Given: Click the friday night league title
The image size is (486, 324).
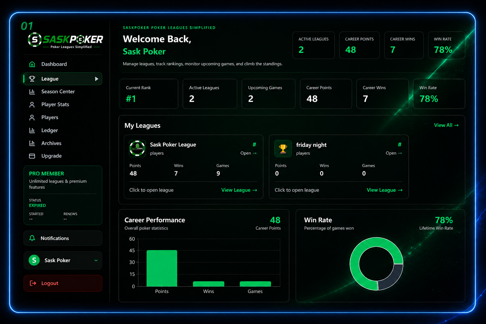Looking at the screenshot, I should (311, 145).
